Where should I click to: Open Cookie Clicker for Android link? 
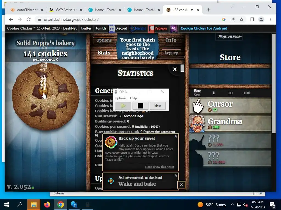[x=204, y=28]
